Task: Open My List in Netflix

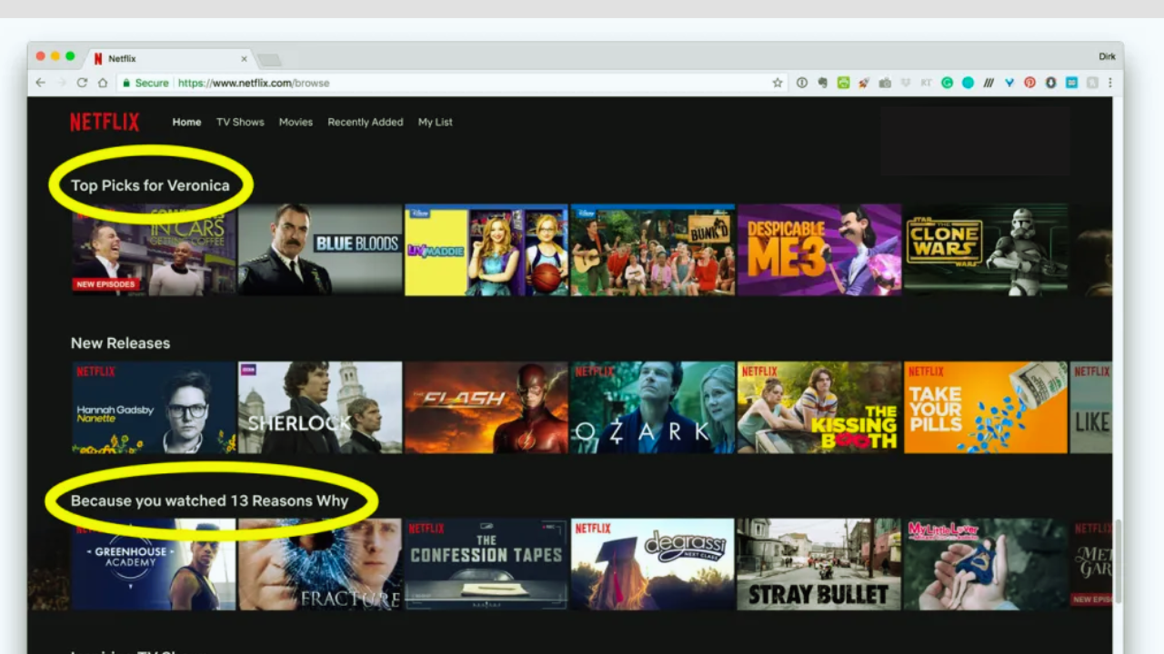Action: click(x=436, y=122)
